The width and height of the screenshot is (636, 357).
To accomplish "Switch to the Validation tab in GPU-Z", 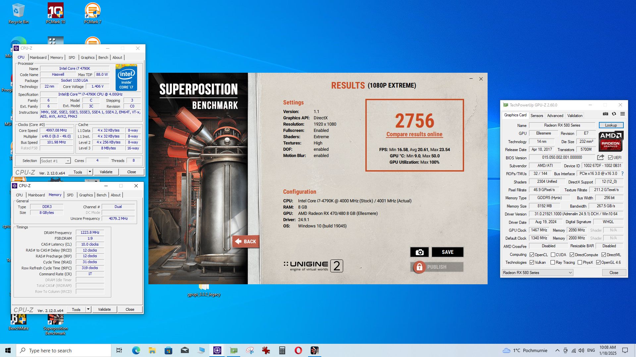I will 575,116.
